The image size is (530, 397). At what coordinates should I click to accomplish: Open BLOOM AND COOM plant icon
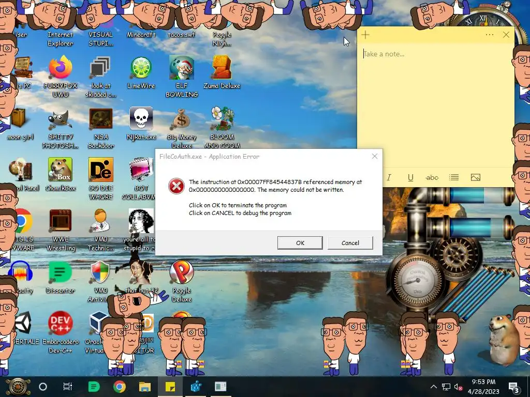coord(222,118)
